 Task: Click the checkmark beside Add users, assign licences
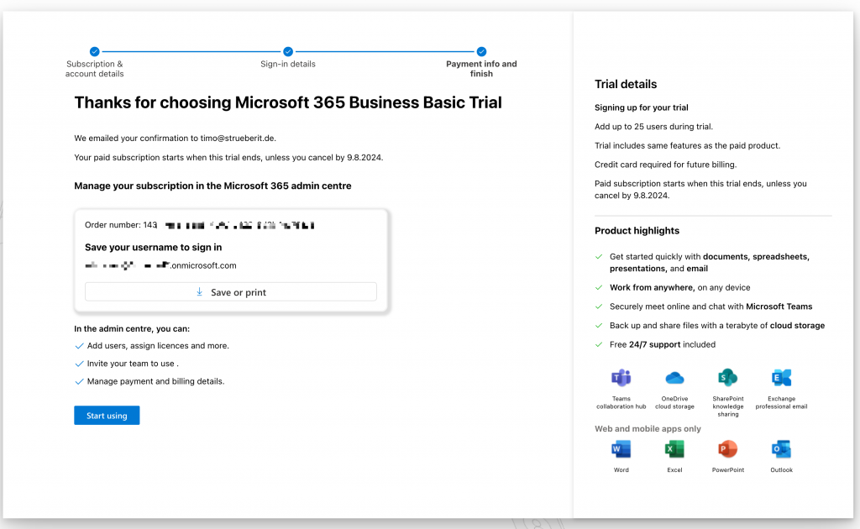[79, 346]
